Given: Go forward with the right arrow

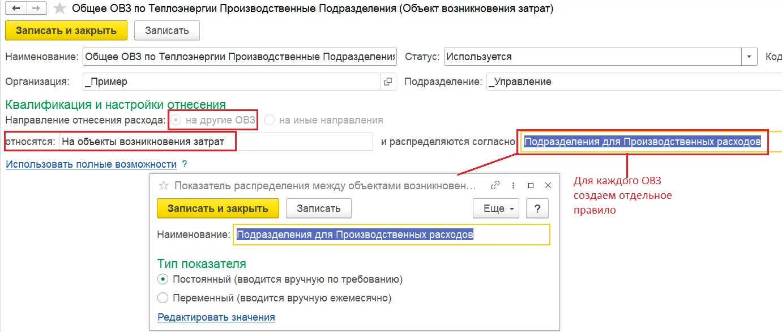Looking at the screenshot, I should [x=37, y=8].
